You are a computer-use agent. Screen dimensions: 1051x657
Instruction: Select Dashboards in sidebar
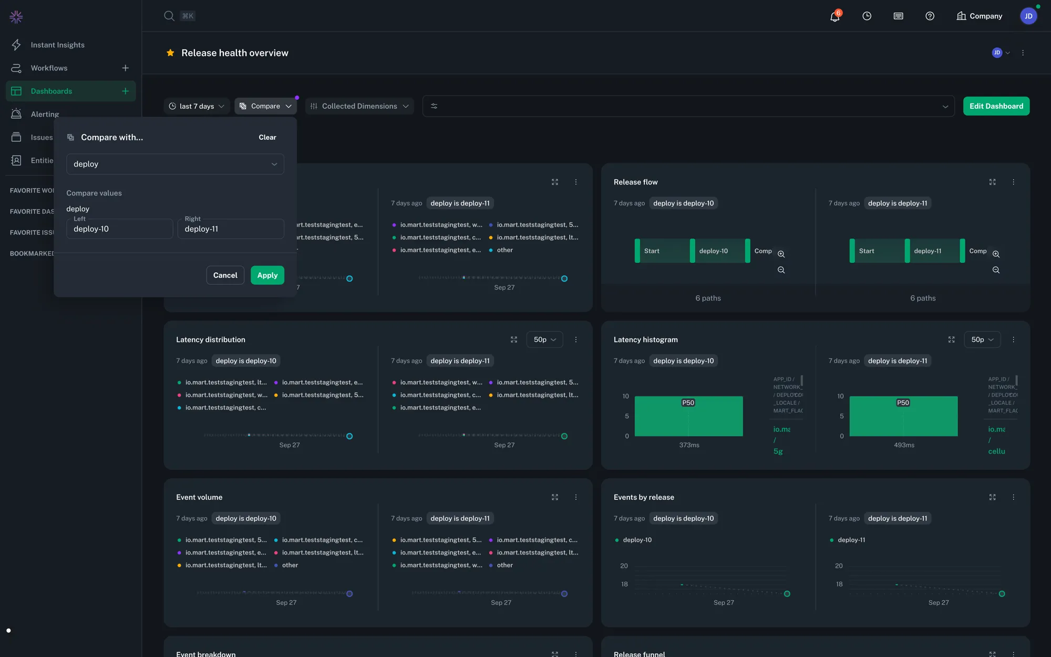pyautogui.click(x=51, y=91)
